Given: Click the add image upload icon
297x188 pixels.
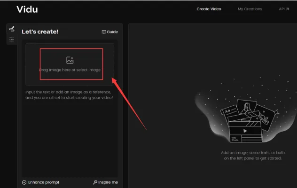Looking at the screenshot, I should pos(70,60).
